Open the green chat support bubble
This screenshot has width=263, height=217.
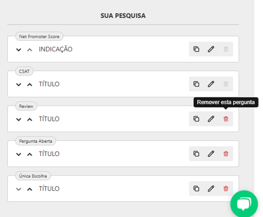pyautogui.click(x=244, y=204)
